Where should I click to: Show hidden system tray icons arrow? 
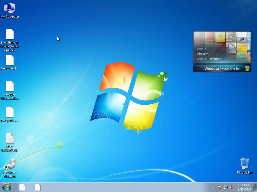tap(213, 187)
